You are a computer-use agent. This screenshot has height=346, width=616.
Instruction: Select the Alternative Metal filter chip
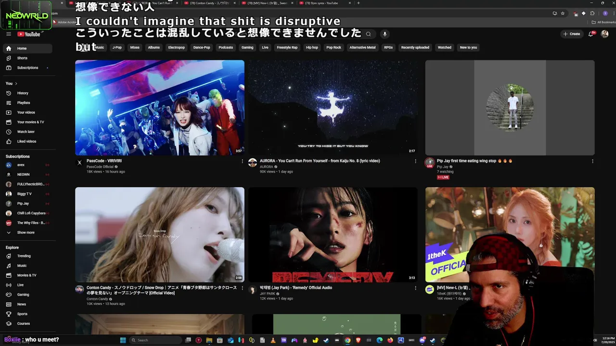[x=362, y=48]
